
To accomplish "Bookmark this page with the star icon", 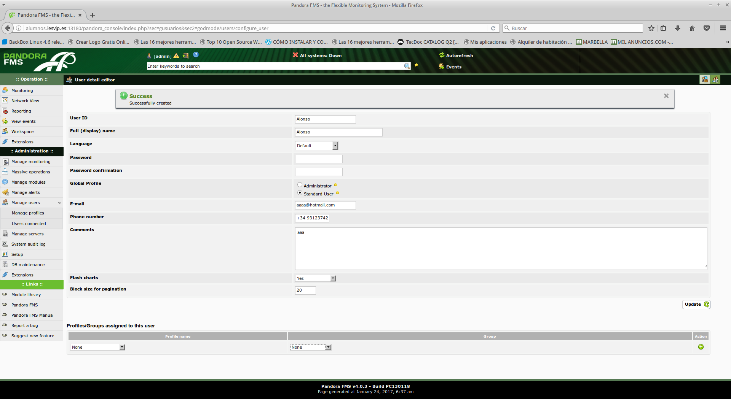I will 651,29.
